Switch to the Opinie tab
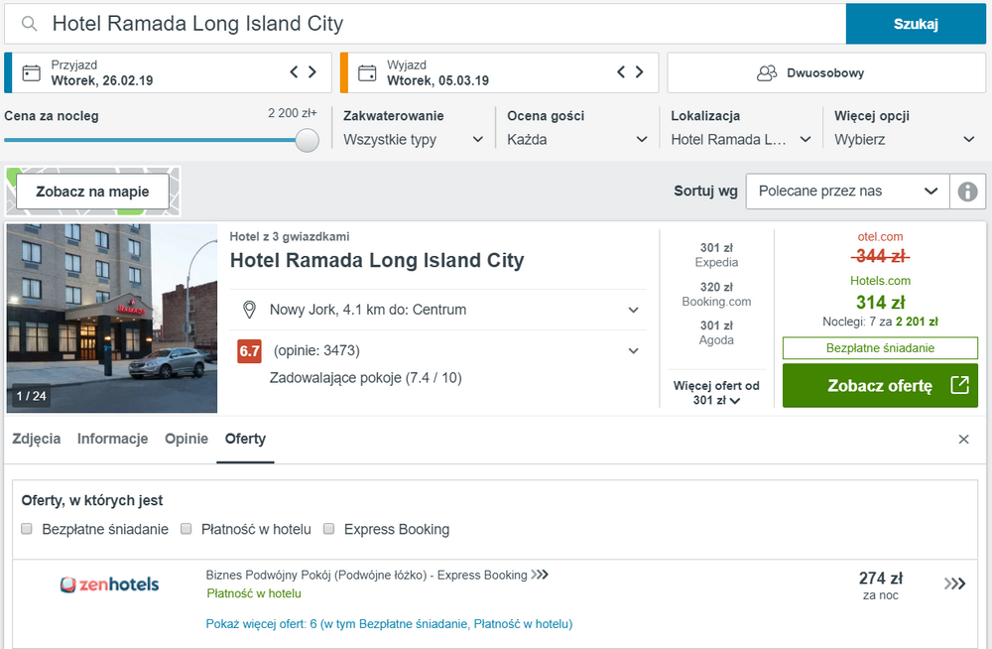Screen dimensions: 992x649 point(186,439)
